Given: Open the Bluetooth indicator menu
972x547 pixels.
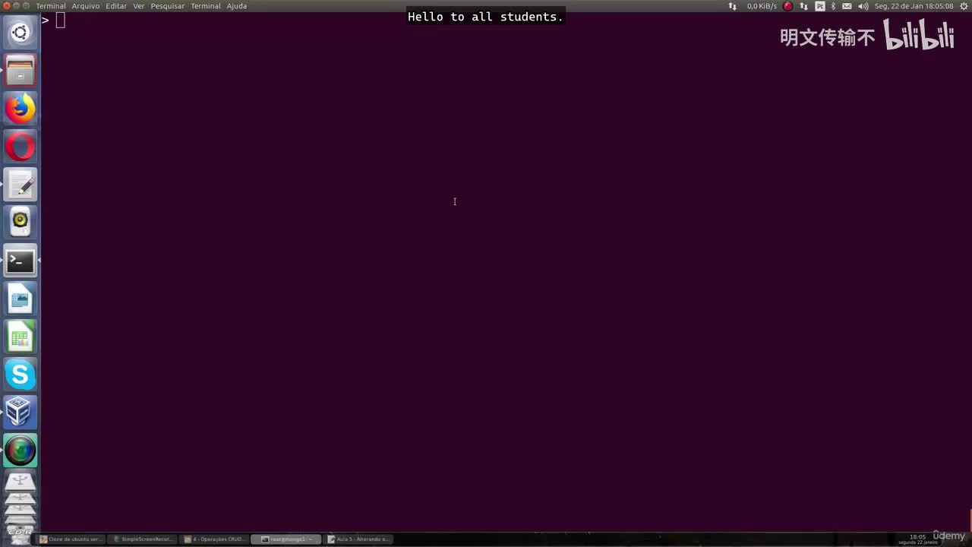Looking at the screenshot, I should [833, 6].
